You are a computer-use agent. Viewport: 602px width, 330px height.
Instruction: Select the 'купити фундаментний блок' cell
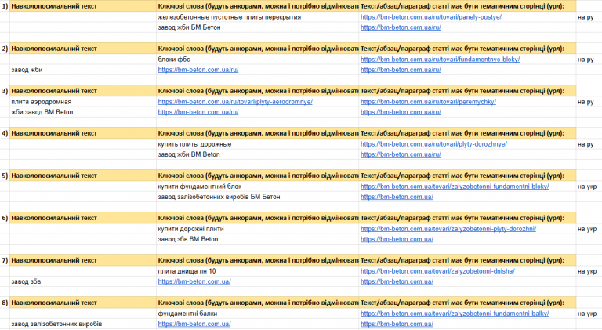(x=257, y=187)
